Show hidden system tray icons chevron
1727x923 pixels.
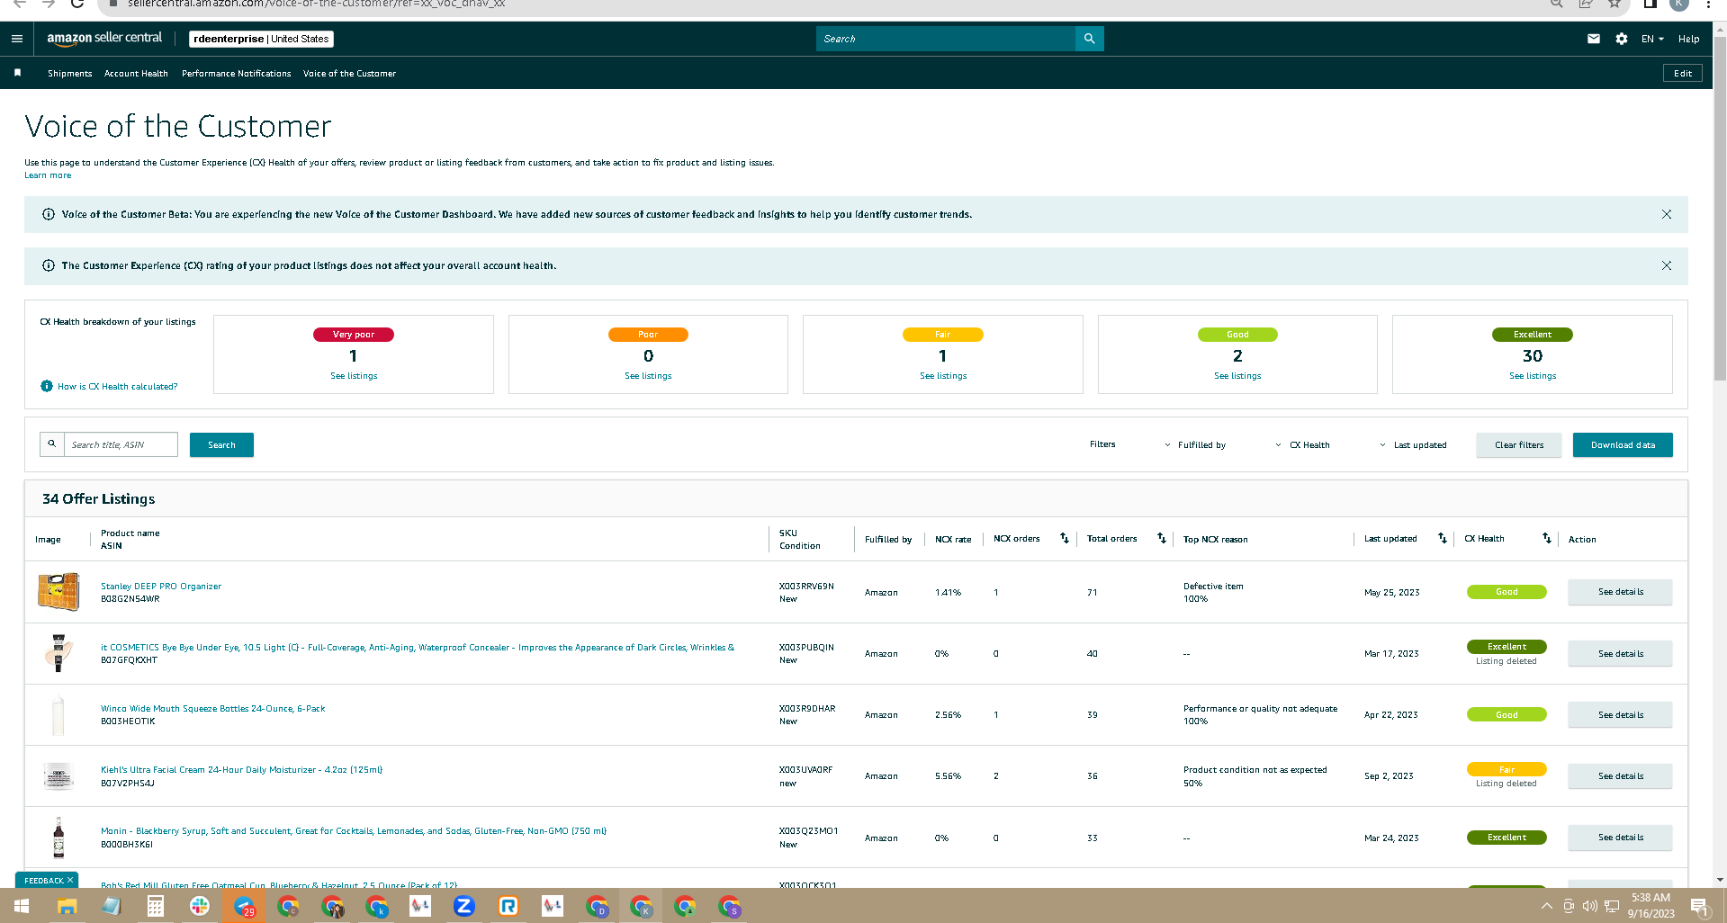(x=1546, y=906)
